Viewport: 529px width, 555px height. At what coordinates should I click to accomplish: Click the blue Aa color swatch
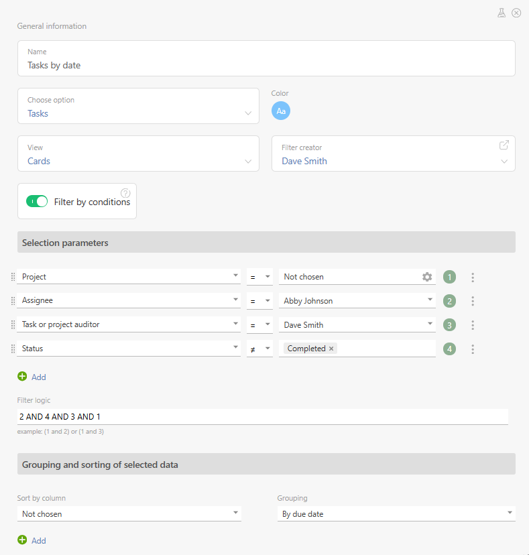[x=281, y=111]
